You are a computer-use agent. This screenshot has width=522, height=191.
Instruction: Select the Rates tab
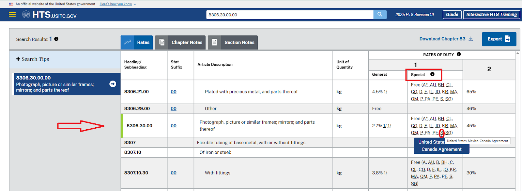click(x=137, y=43)
